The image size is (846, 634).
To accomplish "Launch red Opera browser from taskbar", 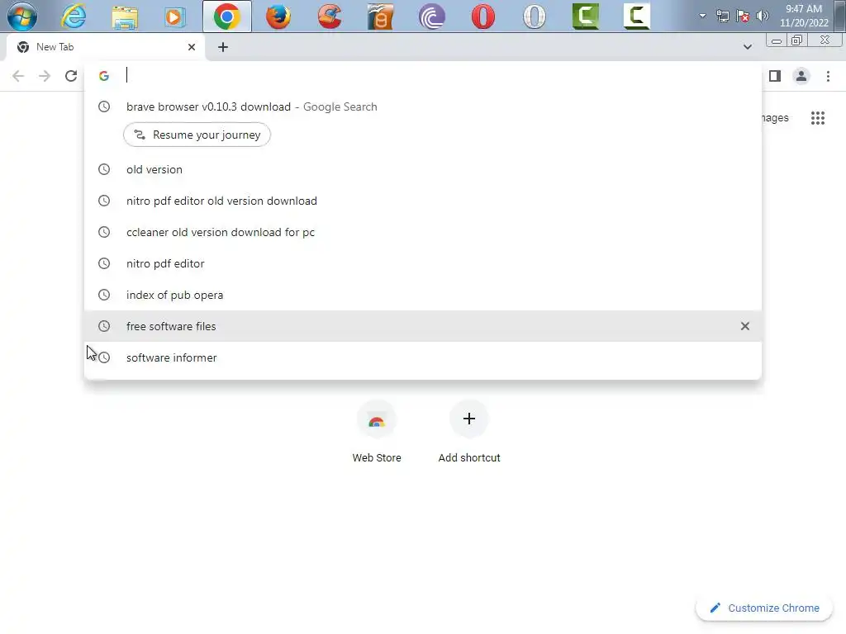I will coord(482,17).
